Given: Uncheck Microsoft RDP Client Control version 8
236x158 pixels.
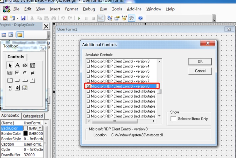Looking at the screenshot, I should point(88,86).
